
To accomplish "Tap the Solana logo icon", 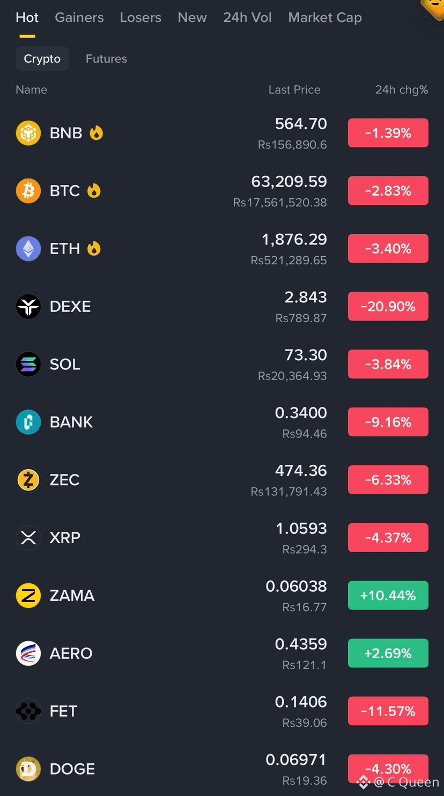I will point(28,364).
